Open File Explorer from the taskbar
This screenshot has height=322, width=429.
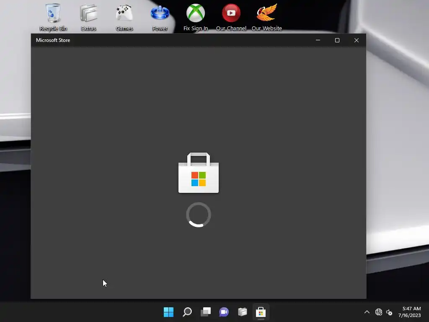243,312
